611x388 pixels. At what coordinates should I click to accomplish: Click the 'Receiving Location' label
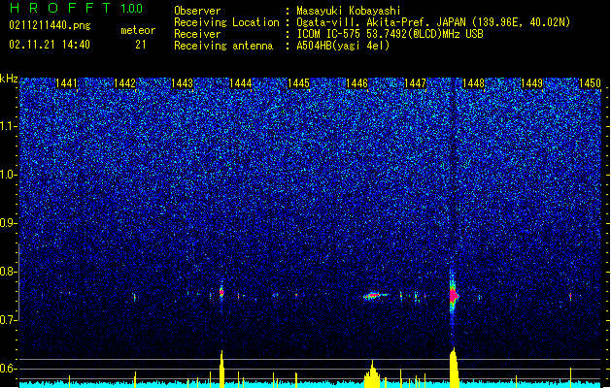226,22
